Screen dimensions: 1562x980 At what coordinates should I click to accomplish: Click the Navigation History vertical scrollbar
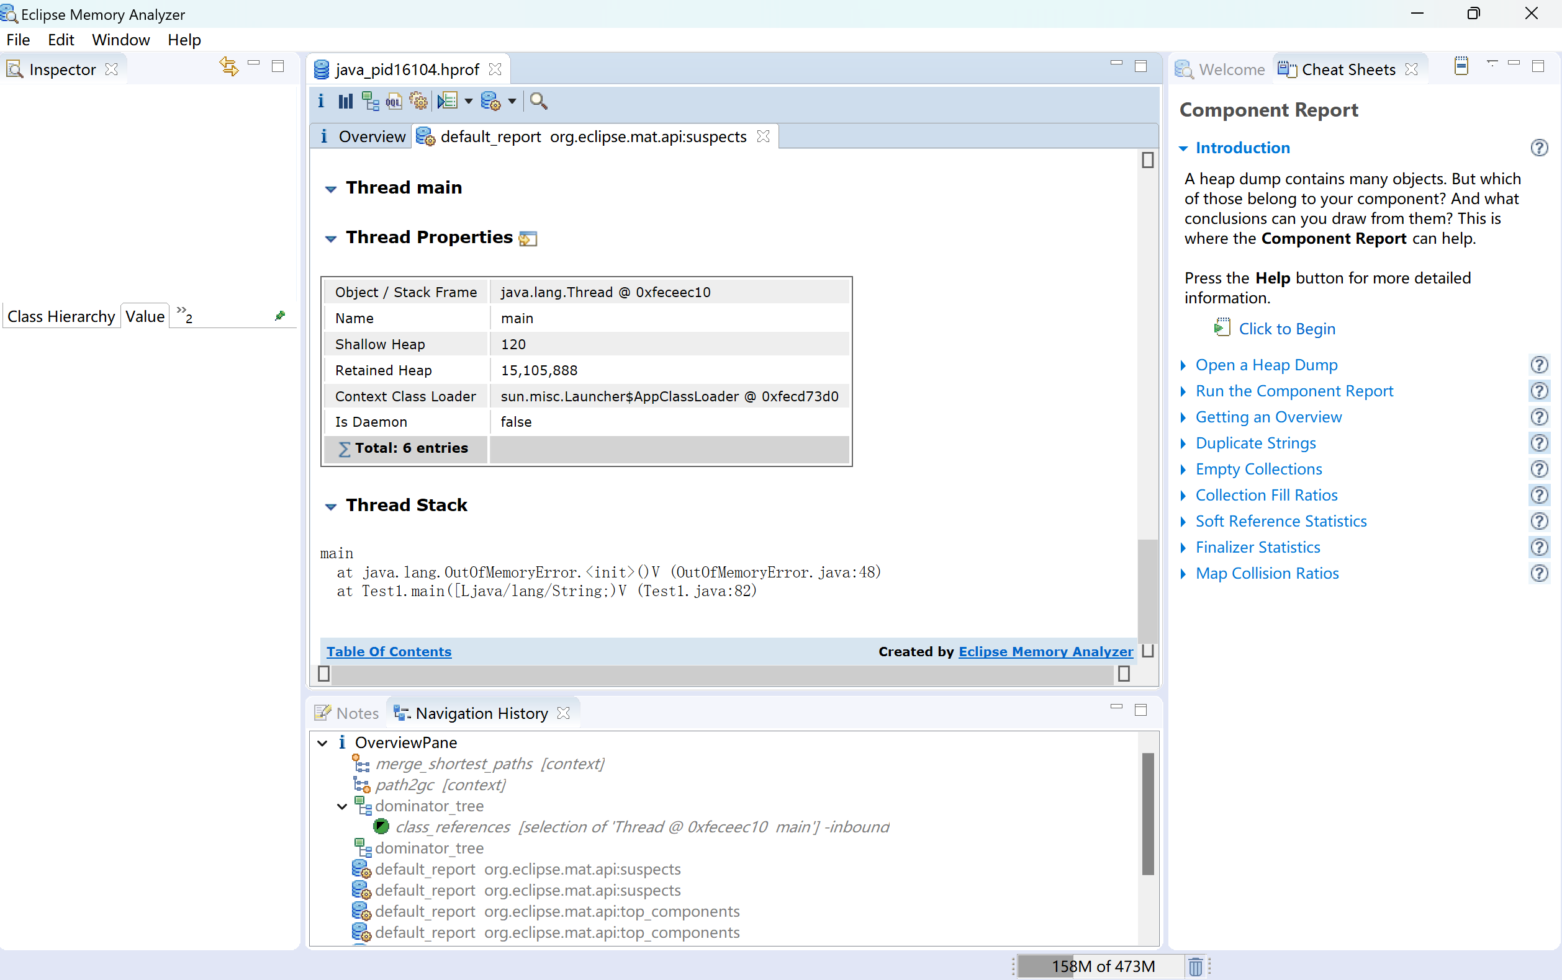tap(1147, 813)
